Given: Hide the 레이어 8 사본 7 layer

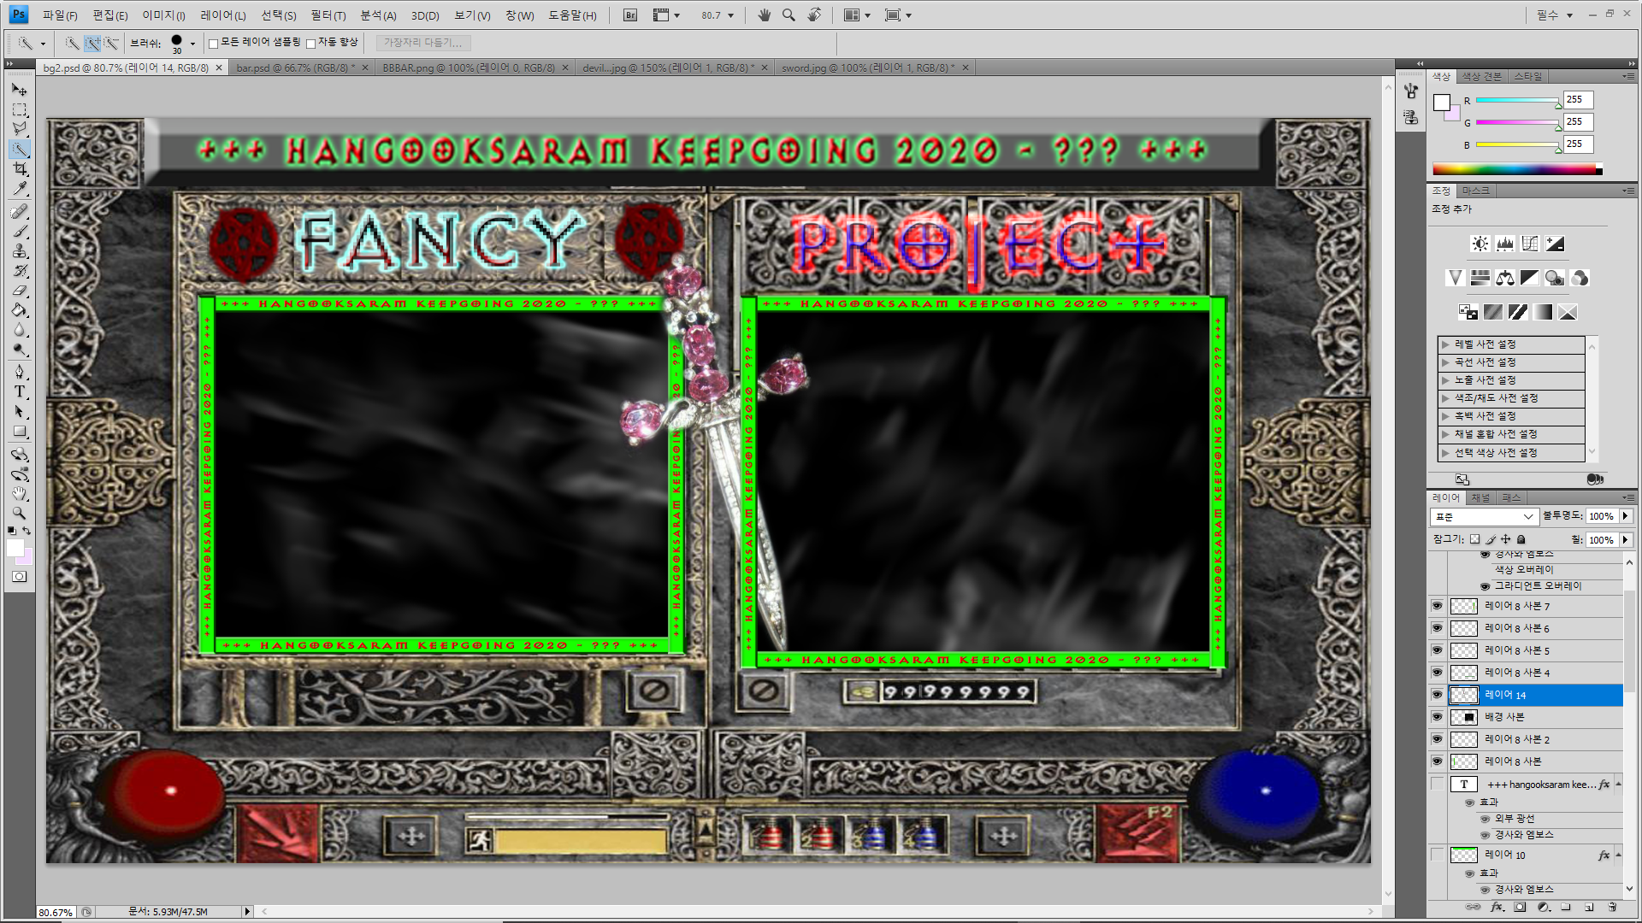Looking at the screenshot, I should tap(1437, 606).
